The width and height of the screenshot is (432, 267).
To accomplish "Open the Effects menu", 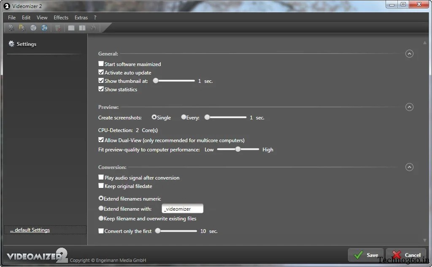I will pos(61,17).
